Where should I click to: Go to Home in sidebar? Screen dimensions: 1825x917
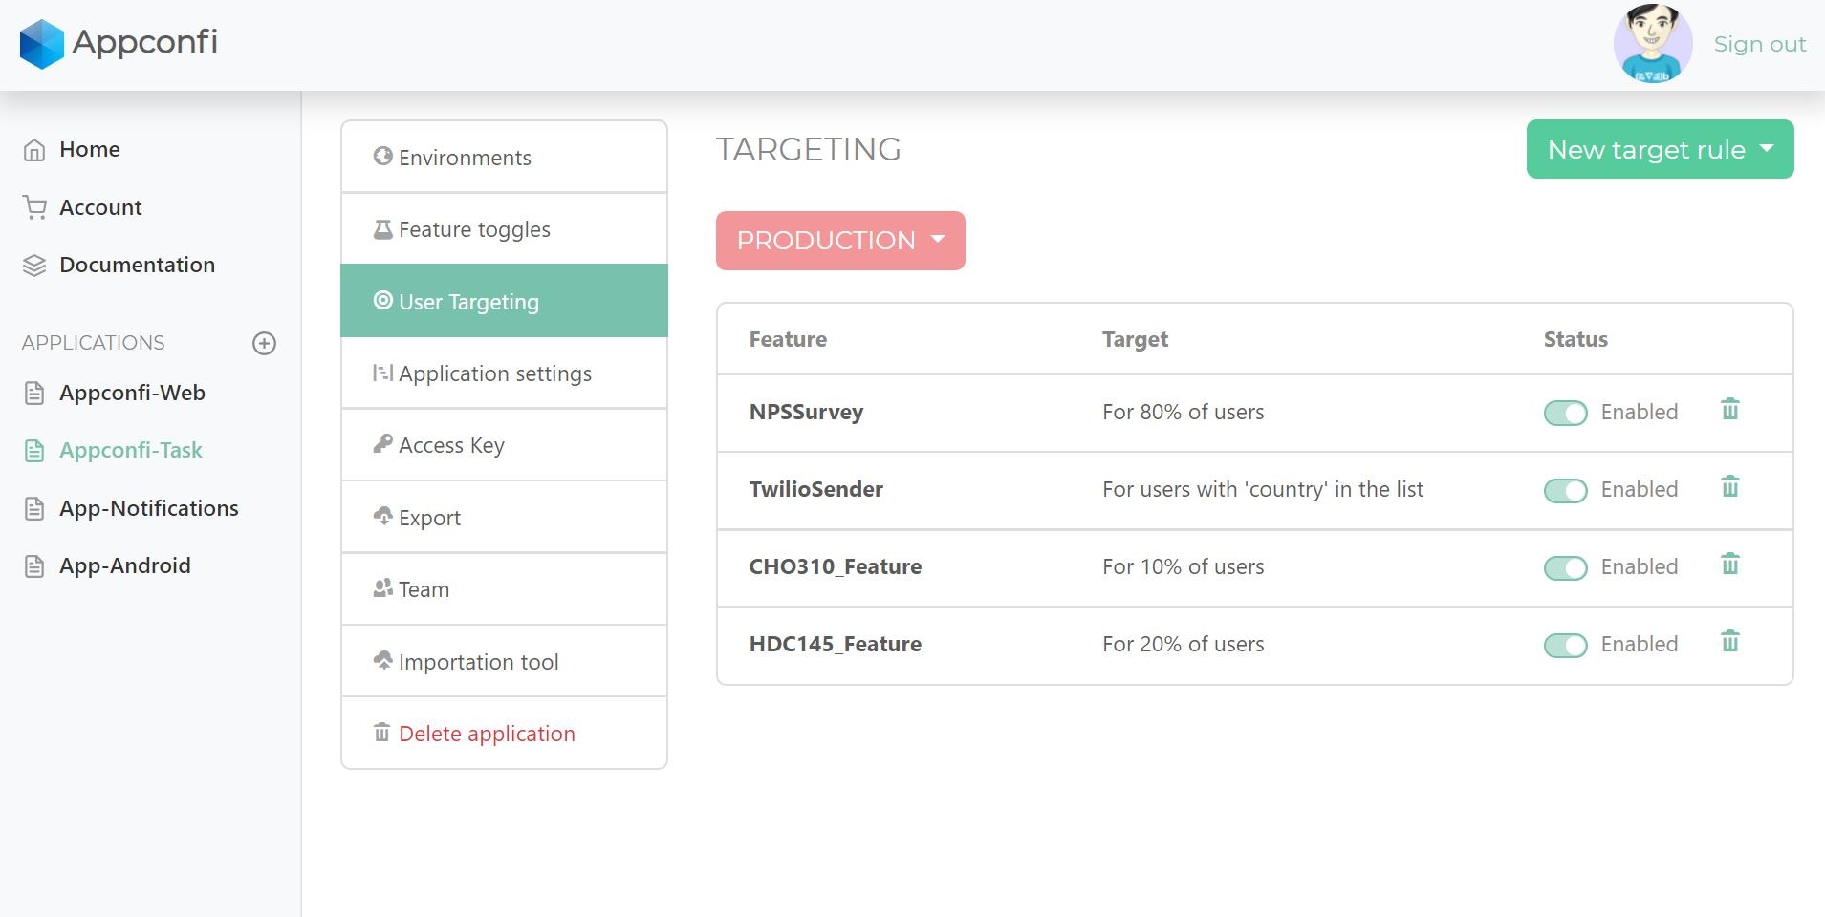click(x=90, y=149)
